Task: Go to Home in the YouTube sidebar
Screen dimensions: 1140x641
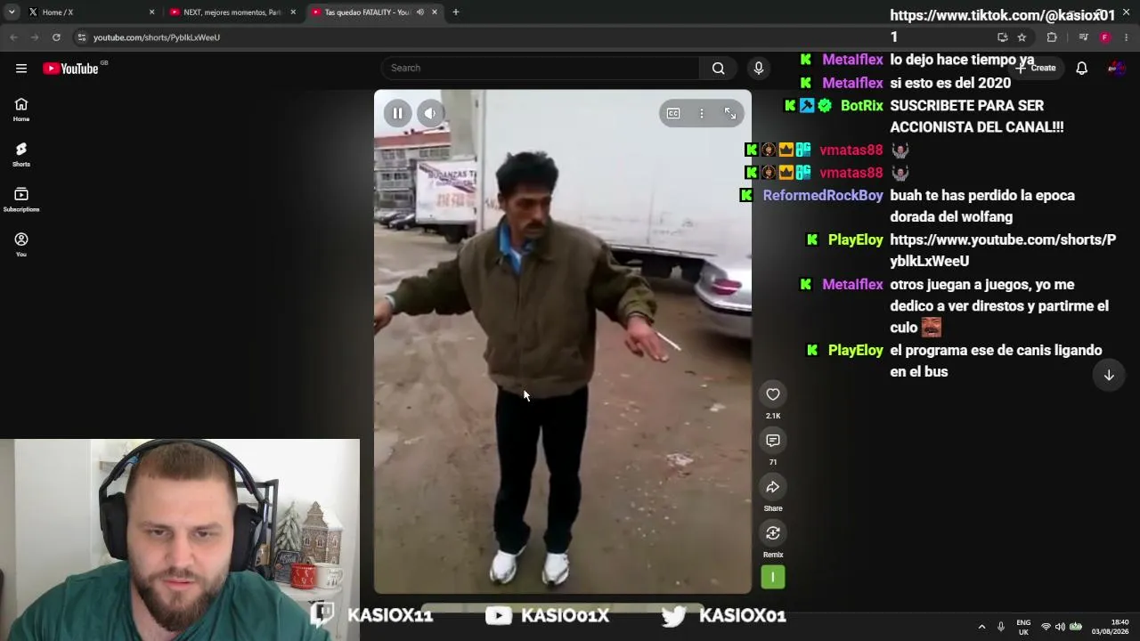Action: (x=21, y=110)
